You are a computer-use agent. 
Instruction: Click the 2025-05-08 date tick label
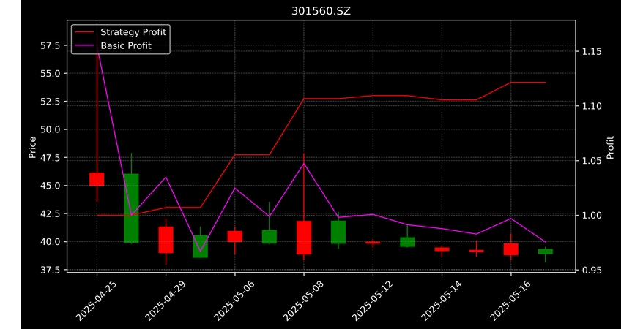(x=302, y=300)
